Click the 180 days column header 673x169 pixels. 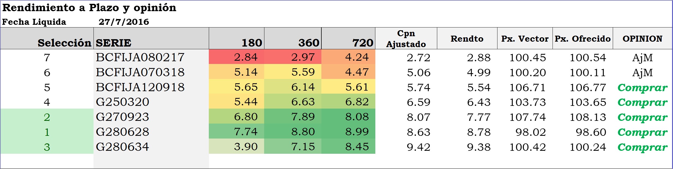[x=252, y=43]
